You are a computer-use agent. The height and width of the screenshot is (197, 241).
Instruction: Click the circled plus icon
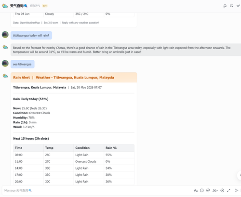pos(222,190)
